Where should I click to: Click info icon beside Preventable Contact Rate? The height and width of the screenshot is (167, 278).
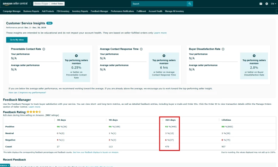tap(44, 49)
